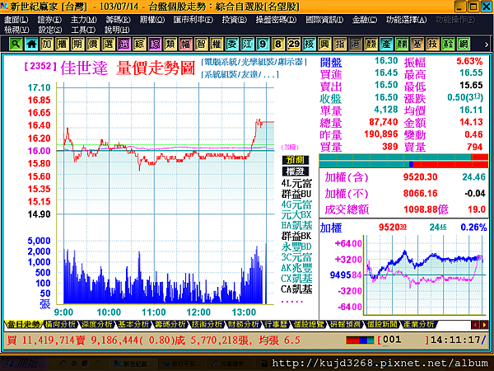Open the 畫面(L) menu
Viewport: 494px width, 371px height.
[16, 20]
